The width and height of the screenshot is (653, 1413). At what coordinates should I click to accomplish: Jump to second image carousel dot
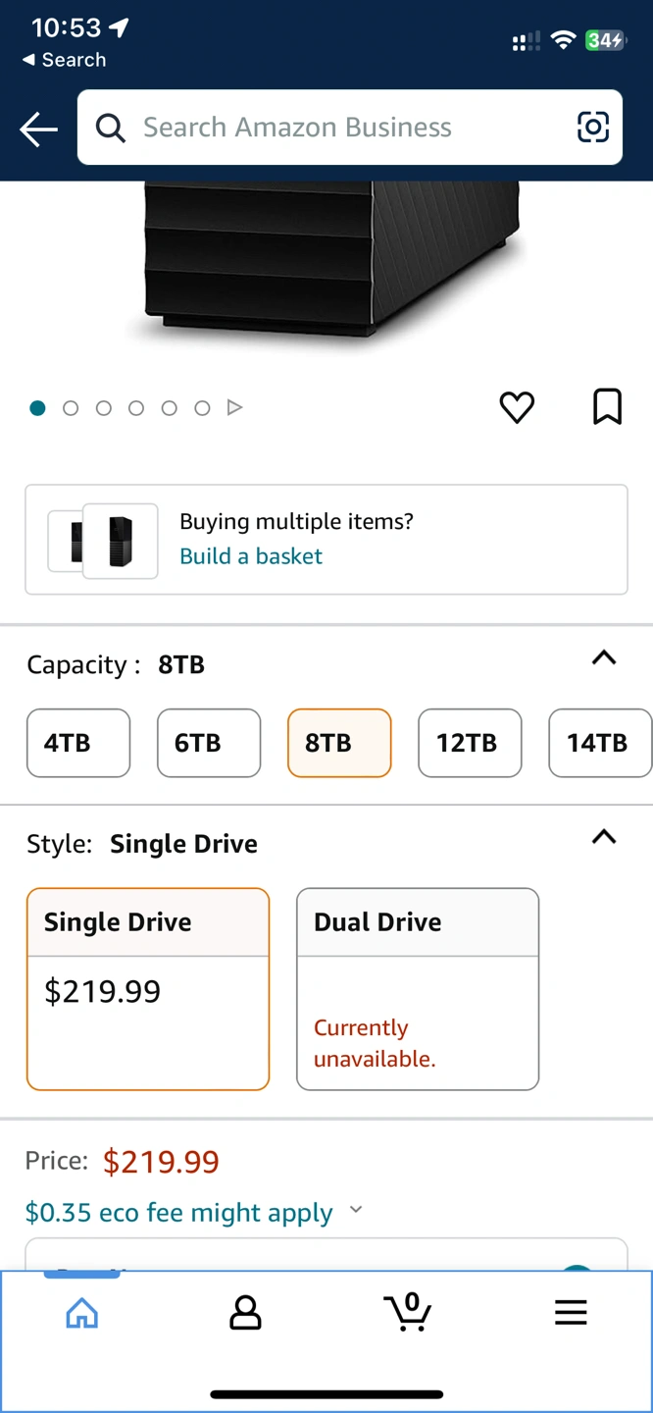click(x=71, y=408)
